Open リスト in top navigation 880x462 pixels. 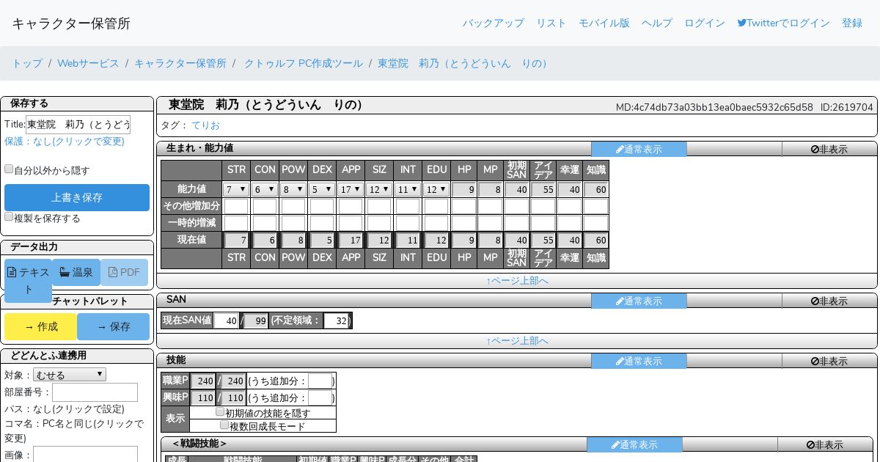click(551, 23)
